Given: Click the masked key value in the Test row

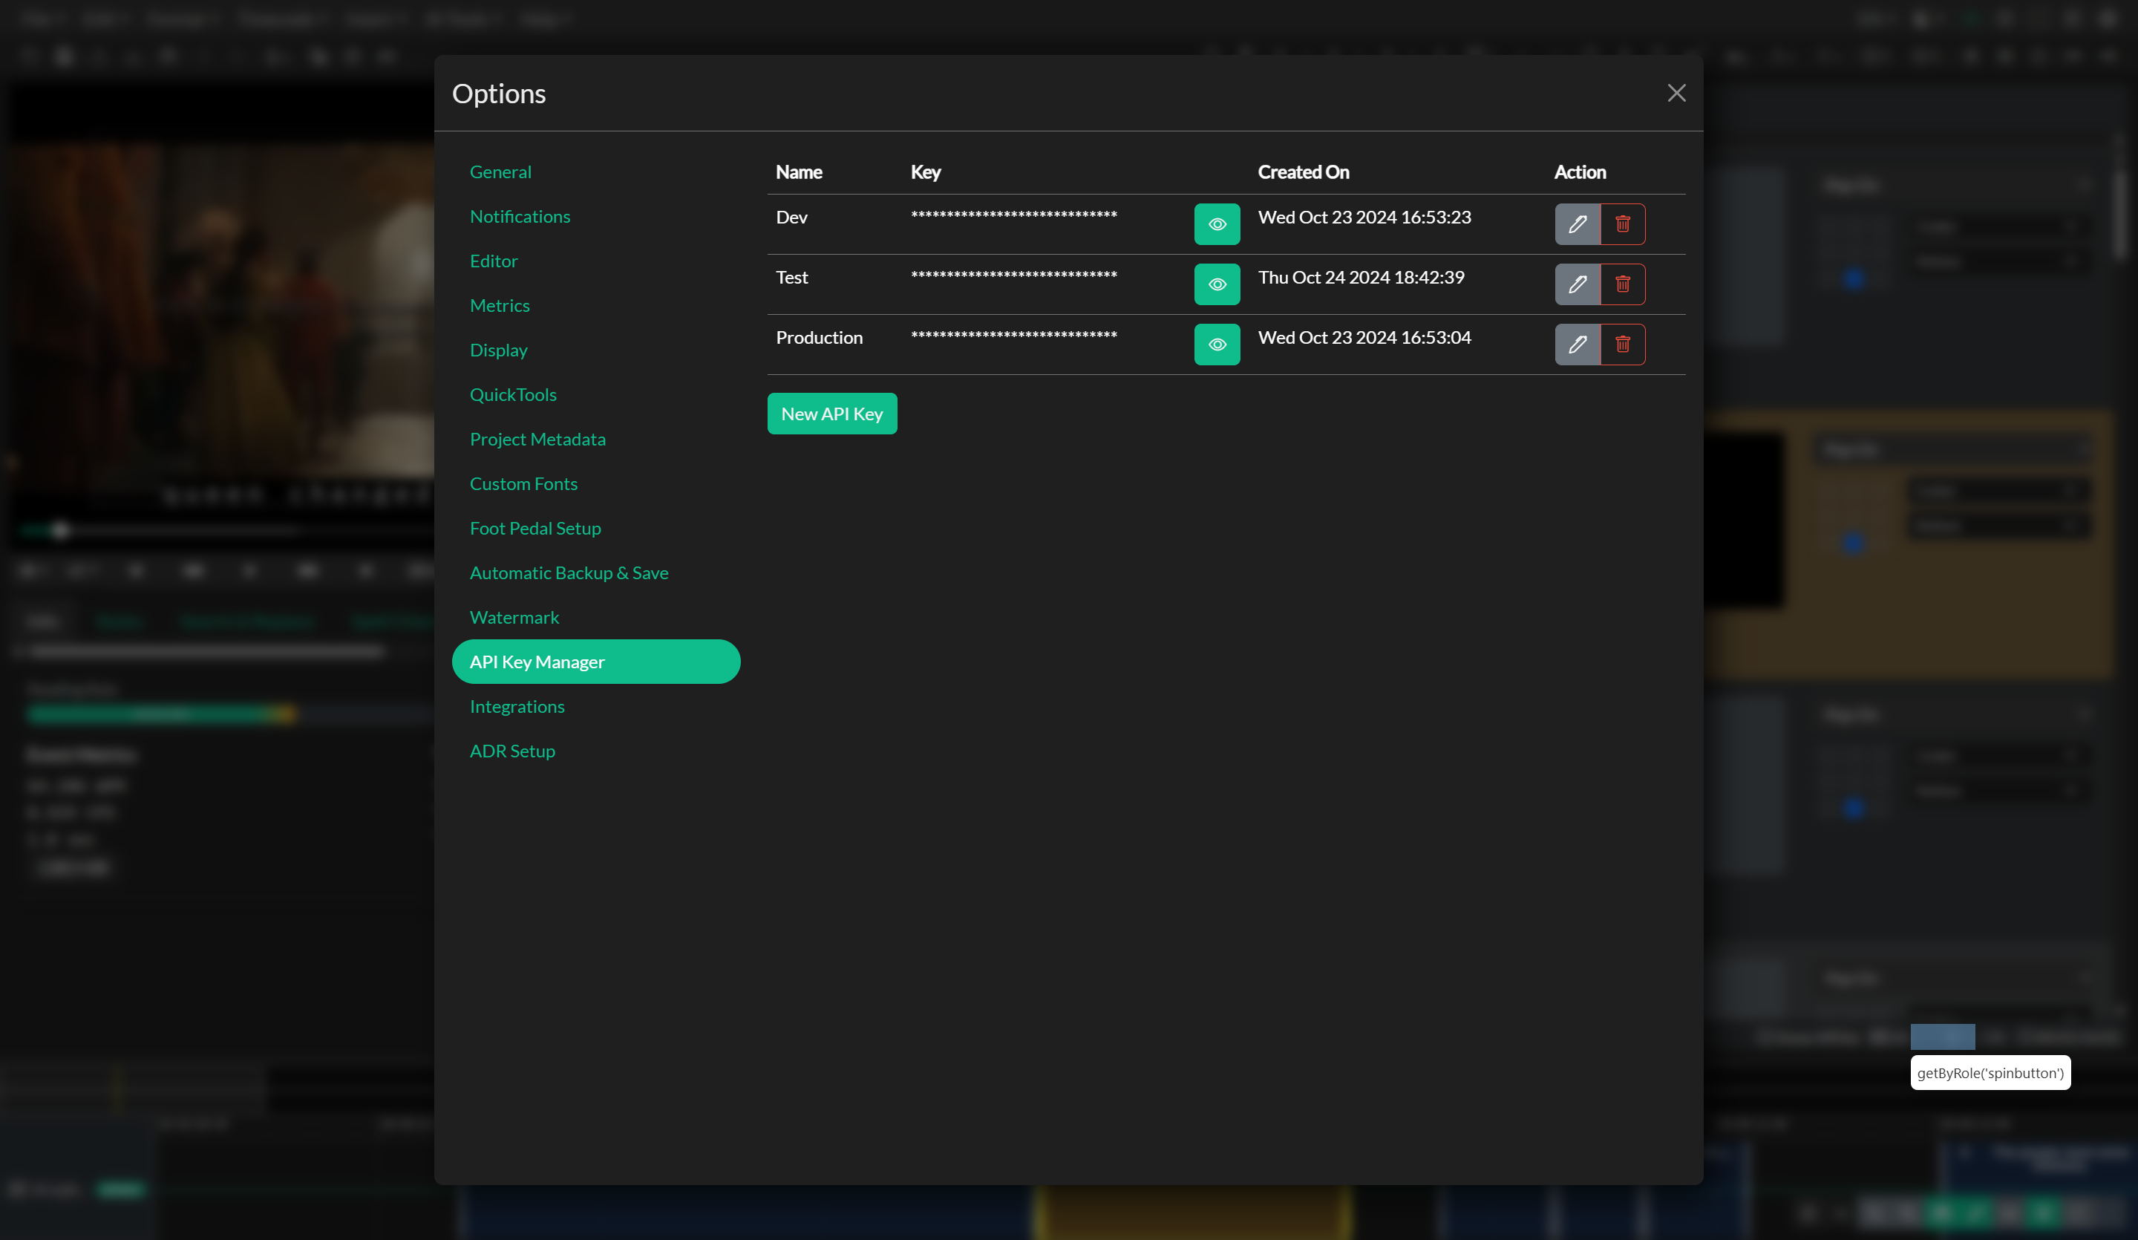Looking at the screenshot, I should point(1014,275).
